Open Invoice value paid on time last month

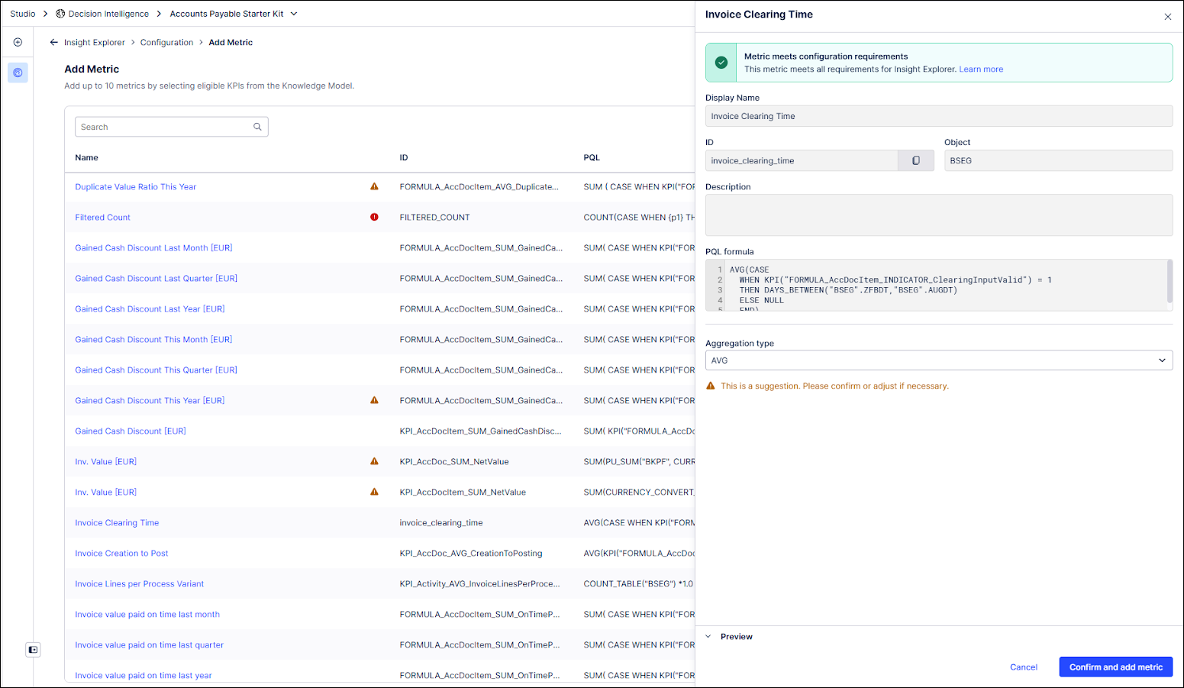[x=147, y=614]
